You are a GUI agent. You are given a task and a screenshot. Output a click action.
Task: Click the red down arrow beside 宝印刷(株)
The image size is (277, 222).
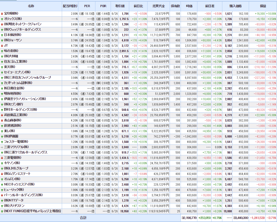(x=2, y=13)
